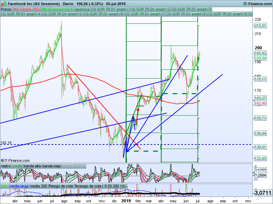This screenshot has height=204, width=273.
Task: Click the 2019 year marker on time axis
Action: [126, 201]
